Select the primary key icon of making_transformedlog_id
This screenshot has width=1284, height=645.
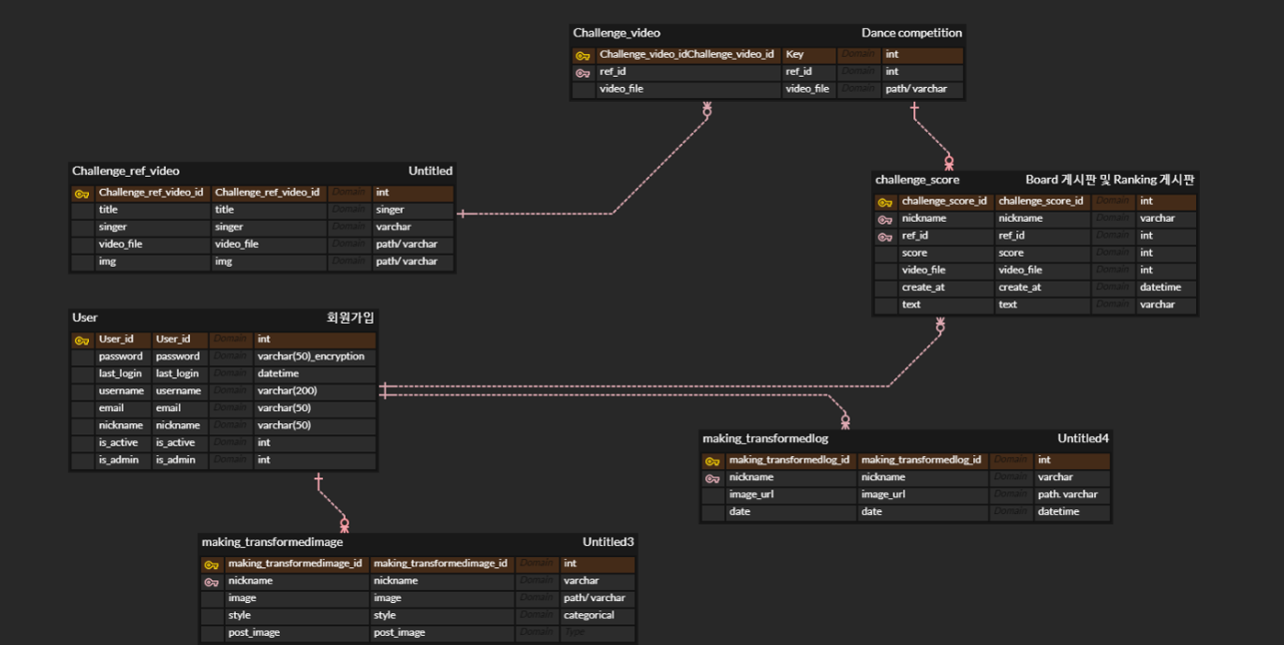[x=712, y=459]
